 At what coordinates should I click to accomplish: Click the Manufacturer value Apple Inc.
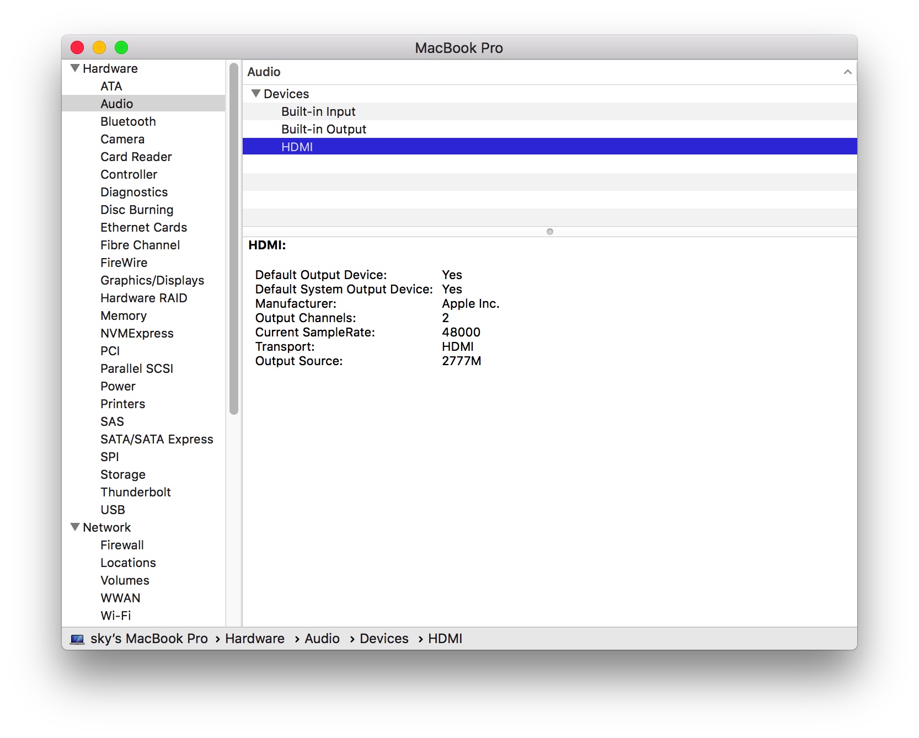471,303
